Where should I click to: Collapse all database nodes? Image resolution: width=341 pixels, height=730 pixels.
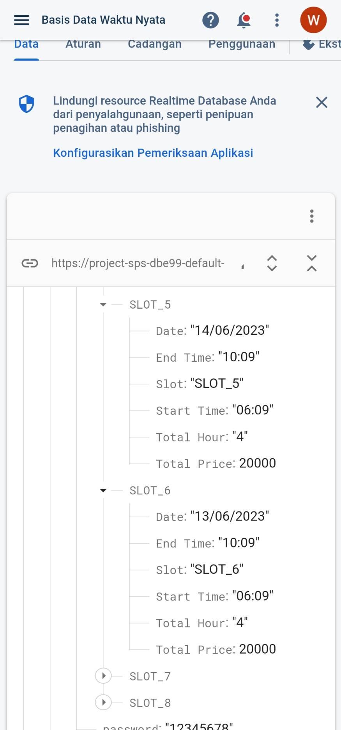coord(312,263)
